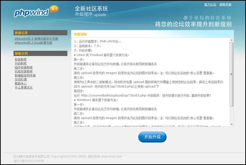Click the upgrade notes scrollbar thumb
This screenshot has width=246, height=165.
(232, 74)
